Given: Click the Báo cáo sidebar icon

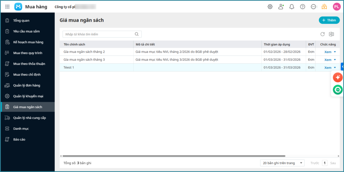Looking at the screenshot, I should pos(7,139).
